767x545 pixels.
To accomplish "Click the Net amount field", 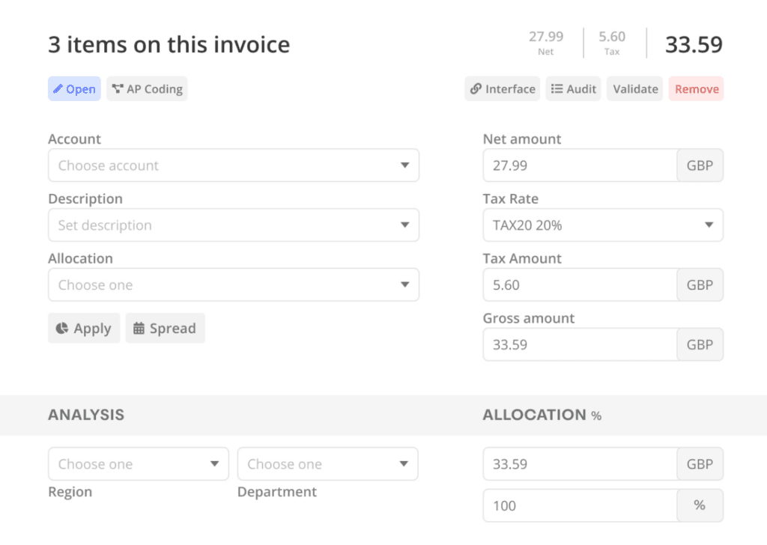I will (580, 165).
